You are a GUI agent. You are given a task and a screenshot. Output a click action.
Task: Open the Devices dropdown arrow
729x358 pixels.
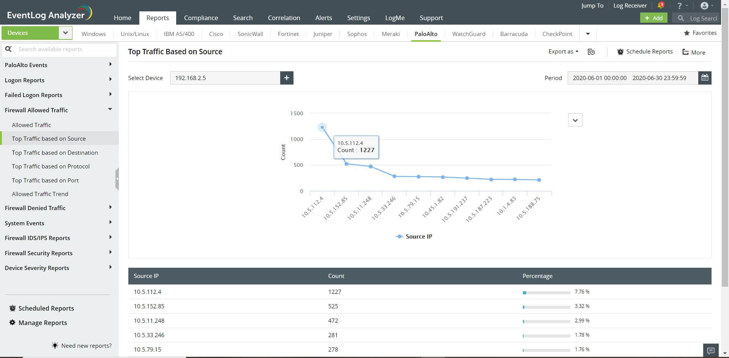[x=65, y=33]
